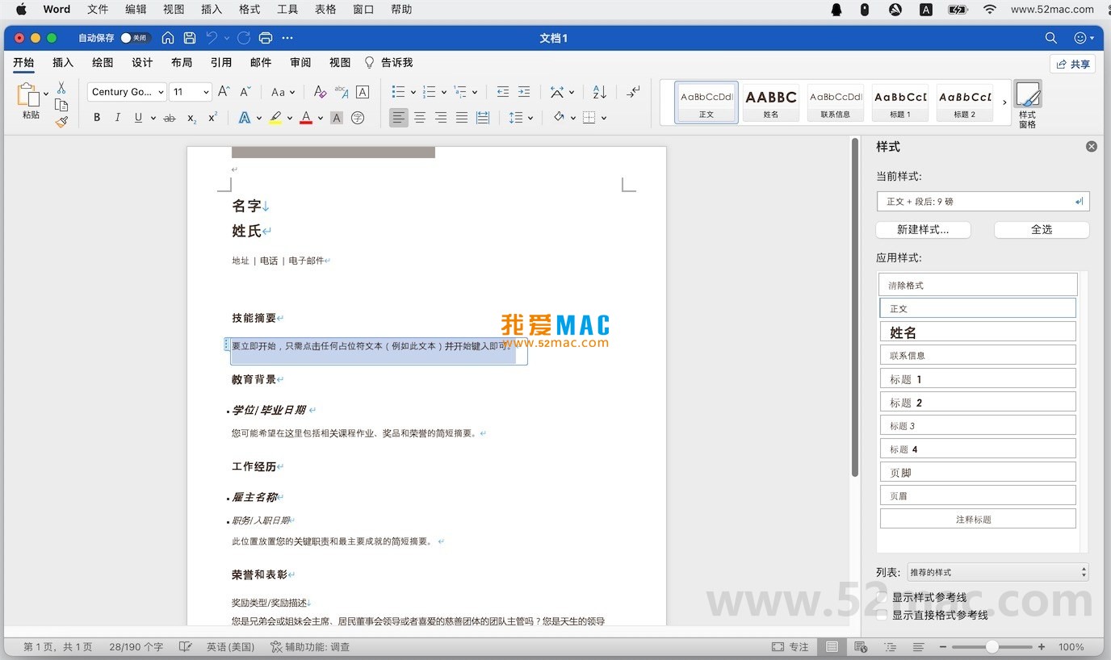Click the show paragraph marks icon

[634, 92]
